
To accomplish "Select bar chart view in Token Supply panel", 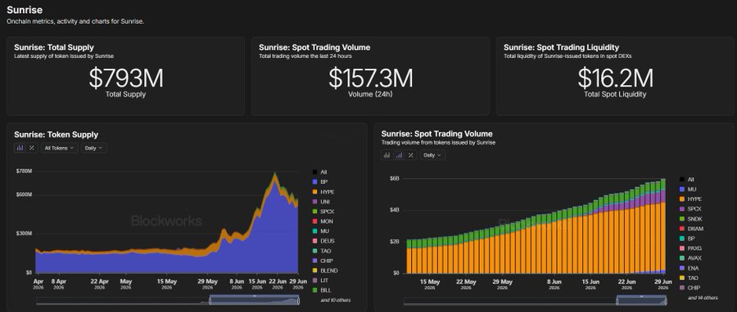I will coord(20,148).
